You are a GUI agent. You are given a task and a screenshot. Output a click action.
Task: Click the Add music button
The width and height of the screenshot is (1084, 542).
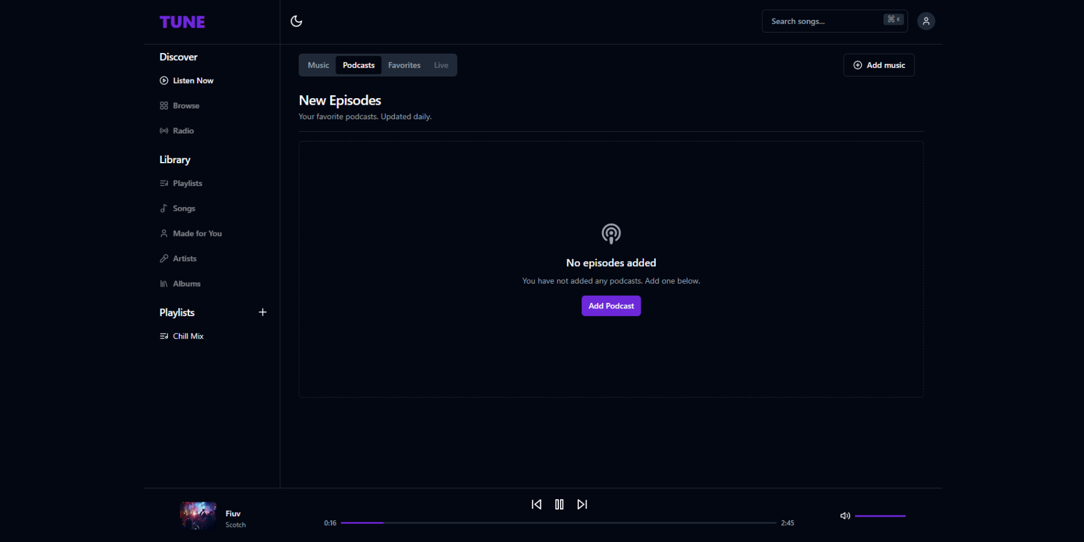pyautogui.click(x=879, y=65)
